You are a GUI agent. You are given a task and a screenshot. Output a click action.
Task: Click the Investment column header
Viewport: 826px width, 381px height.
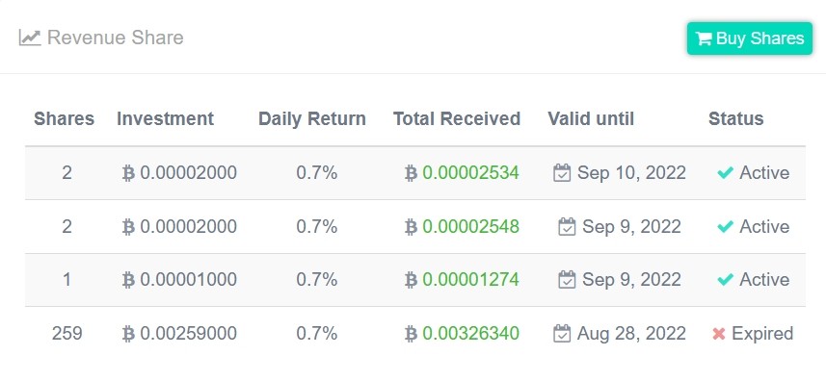(x=166, y=118)
